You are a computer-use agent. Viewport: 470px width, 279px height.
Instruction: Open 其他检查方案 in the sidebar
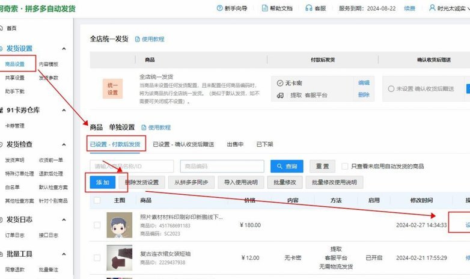(19, 201)
